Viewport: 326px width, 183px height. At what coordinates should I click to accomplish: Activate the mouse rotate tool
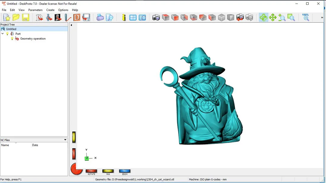[x=264, y=17]
